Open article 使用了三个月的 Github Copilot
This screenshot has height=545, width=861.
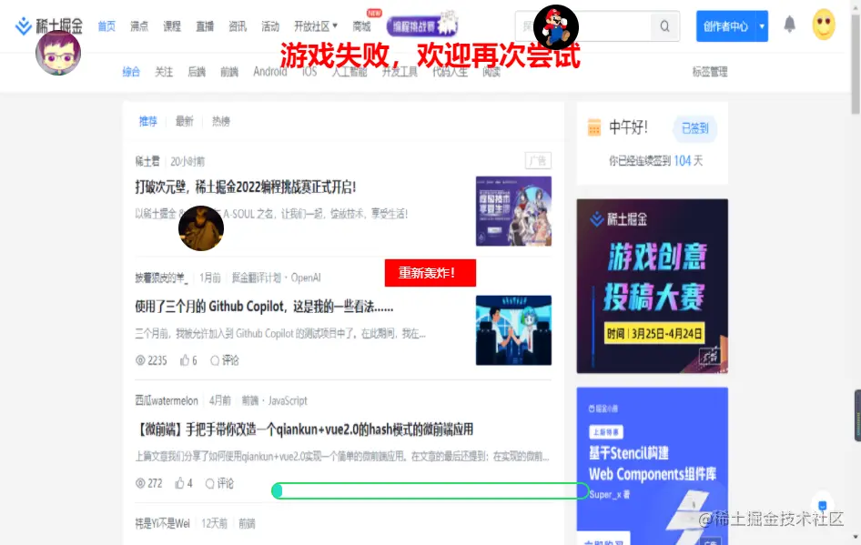[x=264, y=307]
